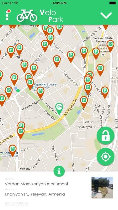This screenshot has height=210, width=118.
Task: Select the Vardan Mamikonyan monument name text
Action: 36,184
